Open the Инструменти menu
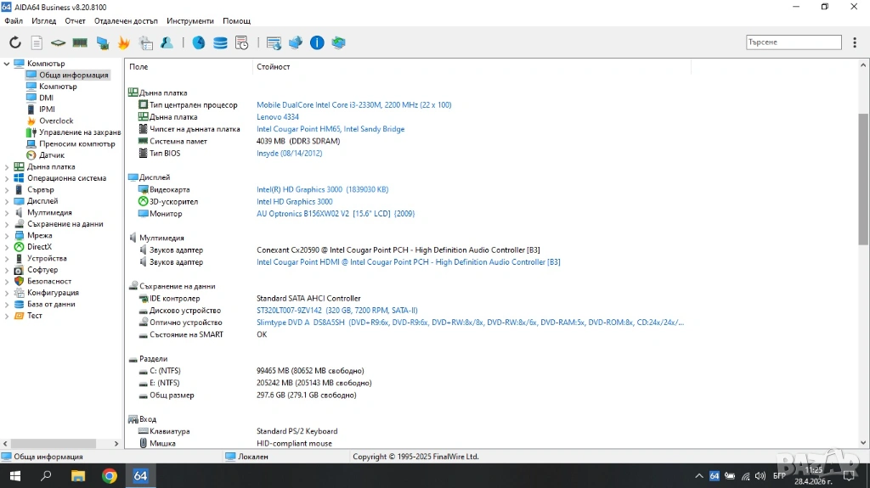This screenshot has height=488, width=870. (x=190, y=20)
